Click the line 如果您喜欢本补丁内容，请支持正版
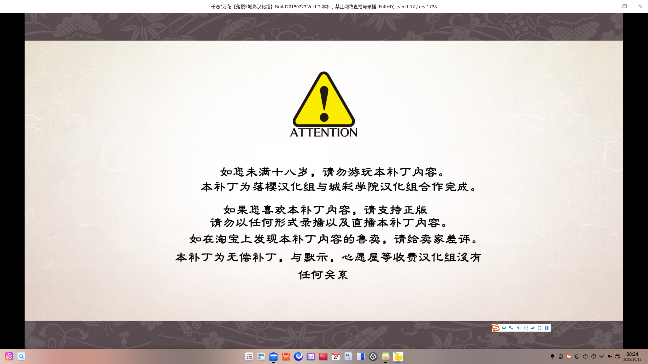The height and width of the screenshot is (364, 648). [x=325, y=210]
